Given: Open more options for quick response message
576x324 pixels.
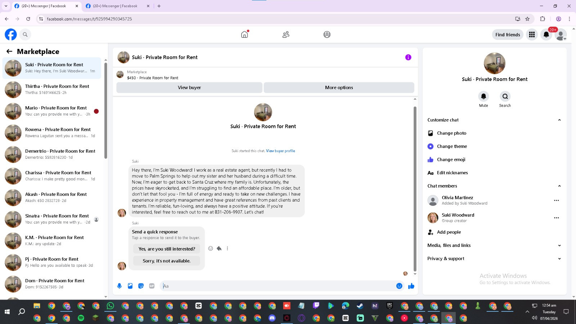Looking at the screenshot, I should tap(227, 248).
